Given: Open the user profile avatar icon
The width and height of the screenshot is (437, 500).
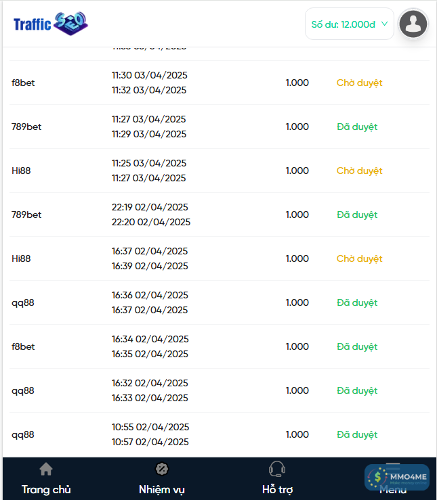Looking at the screenshot, I should pos(413,24).
